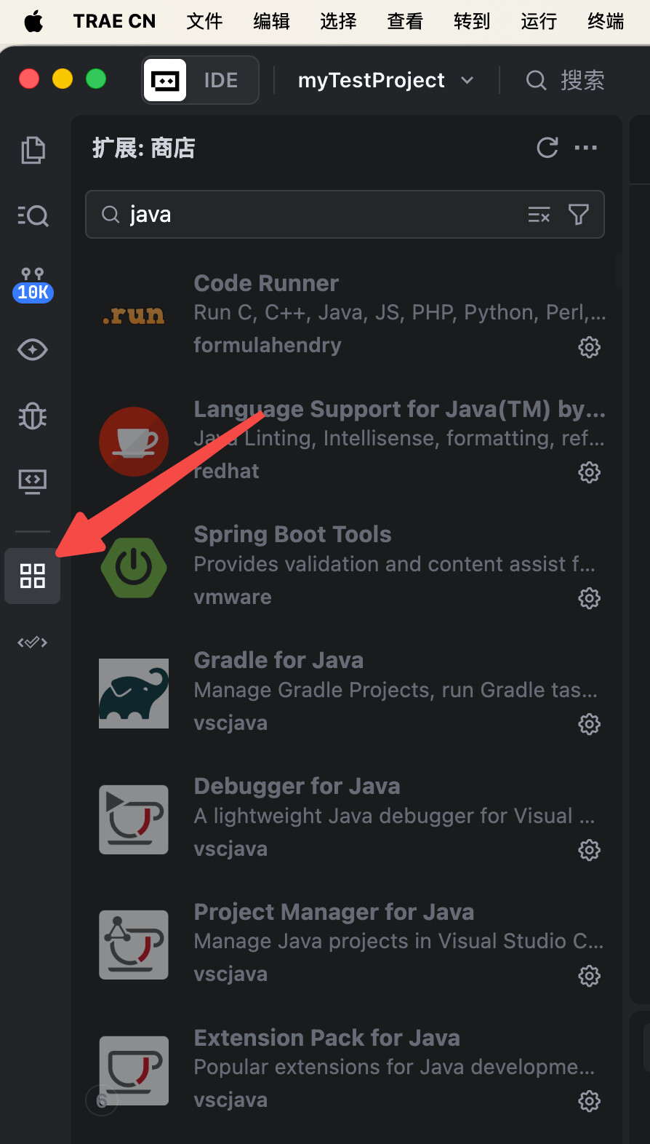
Task: Select the Extensions grid icon in sidebar
Action: [33, 576]
